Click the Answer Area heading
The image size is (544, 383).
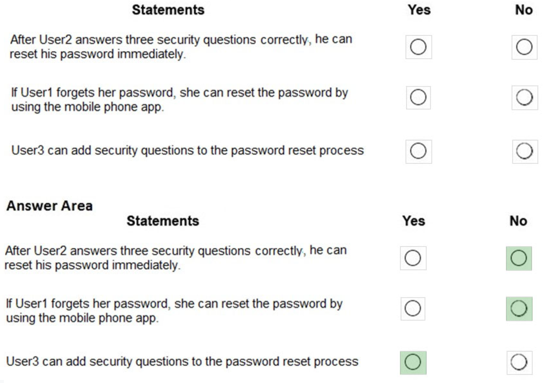click(x=49, y=206)
